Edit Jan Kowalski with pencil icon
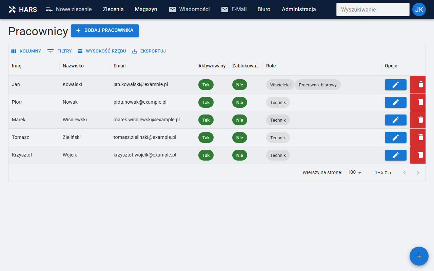Image resolution: width=434 pixels, height=271 pixels. tap(395, 85)
